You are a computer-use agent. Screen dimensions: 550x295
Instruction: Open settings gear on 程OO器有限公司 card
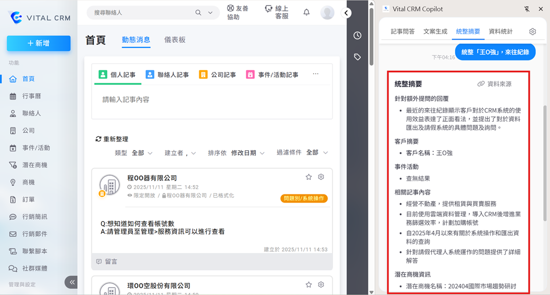pos(321,177)
